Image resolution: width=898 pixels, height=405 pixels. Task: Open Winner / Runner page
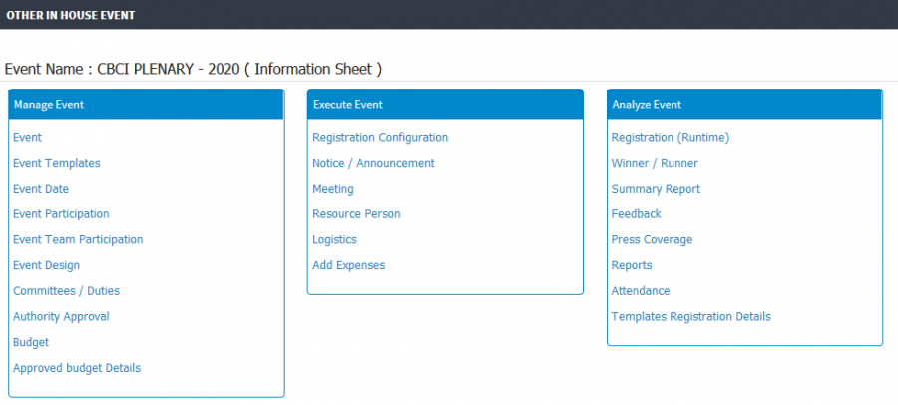pyautogui.click(x=655, y=164)
